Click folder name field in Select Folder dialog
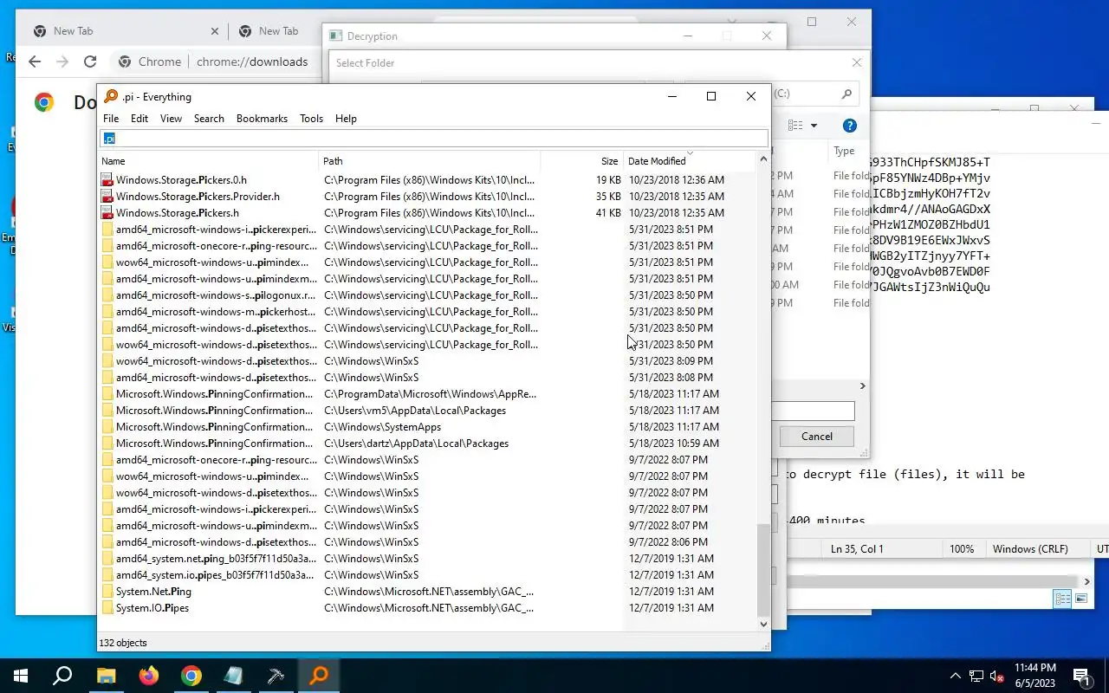The width and height of the screenshot is (1109, 693). [x=813, y=411]
